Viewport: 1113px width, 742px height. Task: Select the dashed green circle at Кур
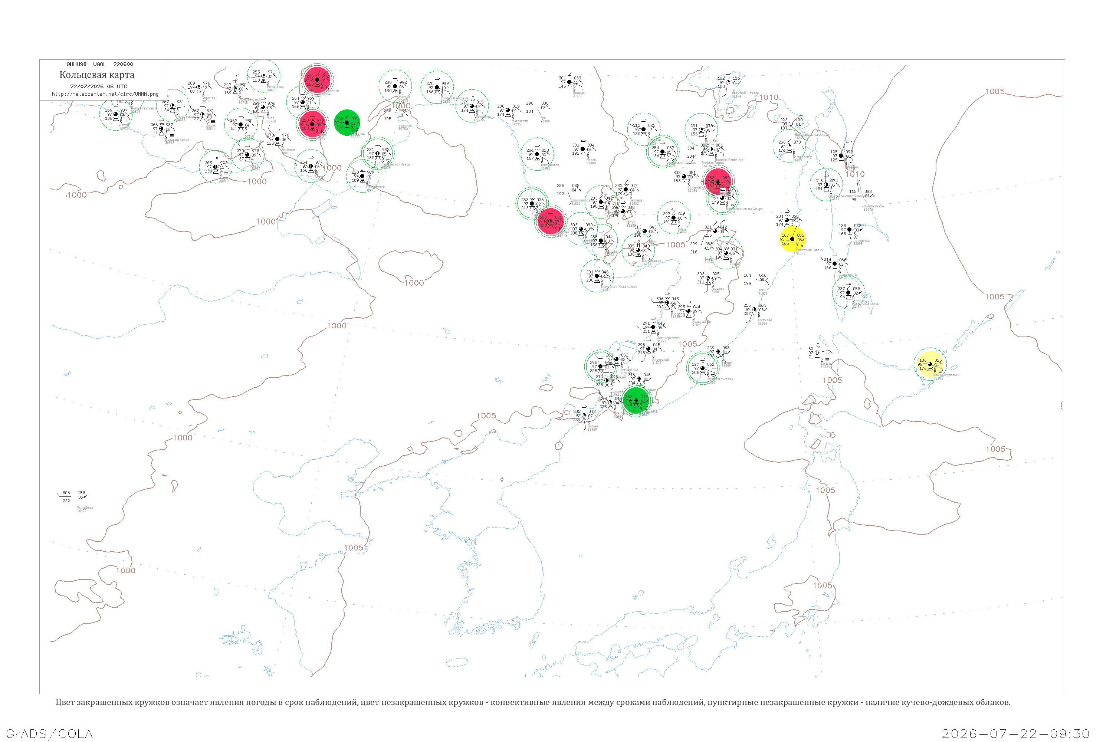pos(673,218)
